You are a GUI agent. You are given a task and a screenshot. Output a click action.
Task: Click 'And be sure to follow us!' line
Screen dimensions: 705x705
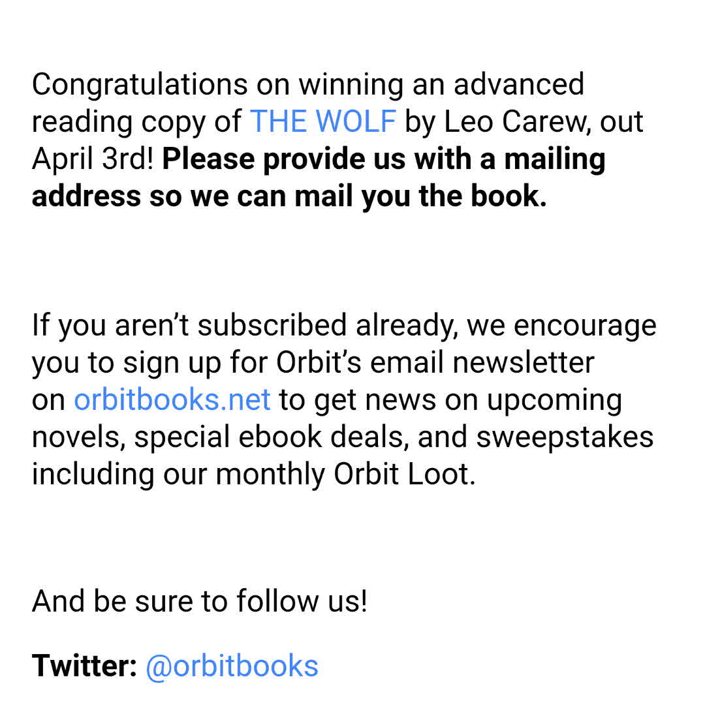[x=199, y=601]
